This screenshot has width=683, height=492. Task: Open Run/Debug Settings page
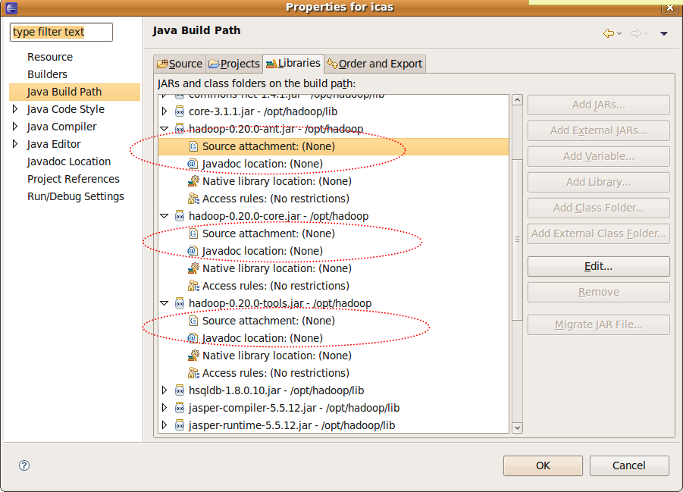76,196
